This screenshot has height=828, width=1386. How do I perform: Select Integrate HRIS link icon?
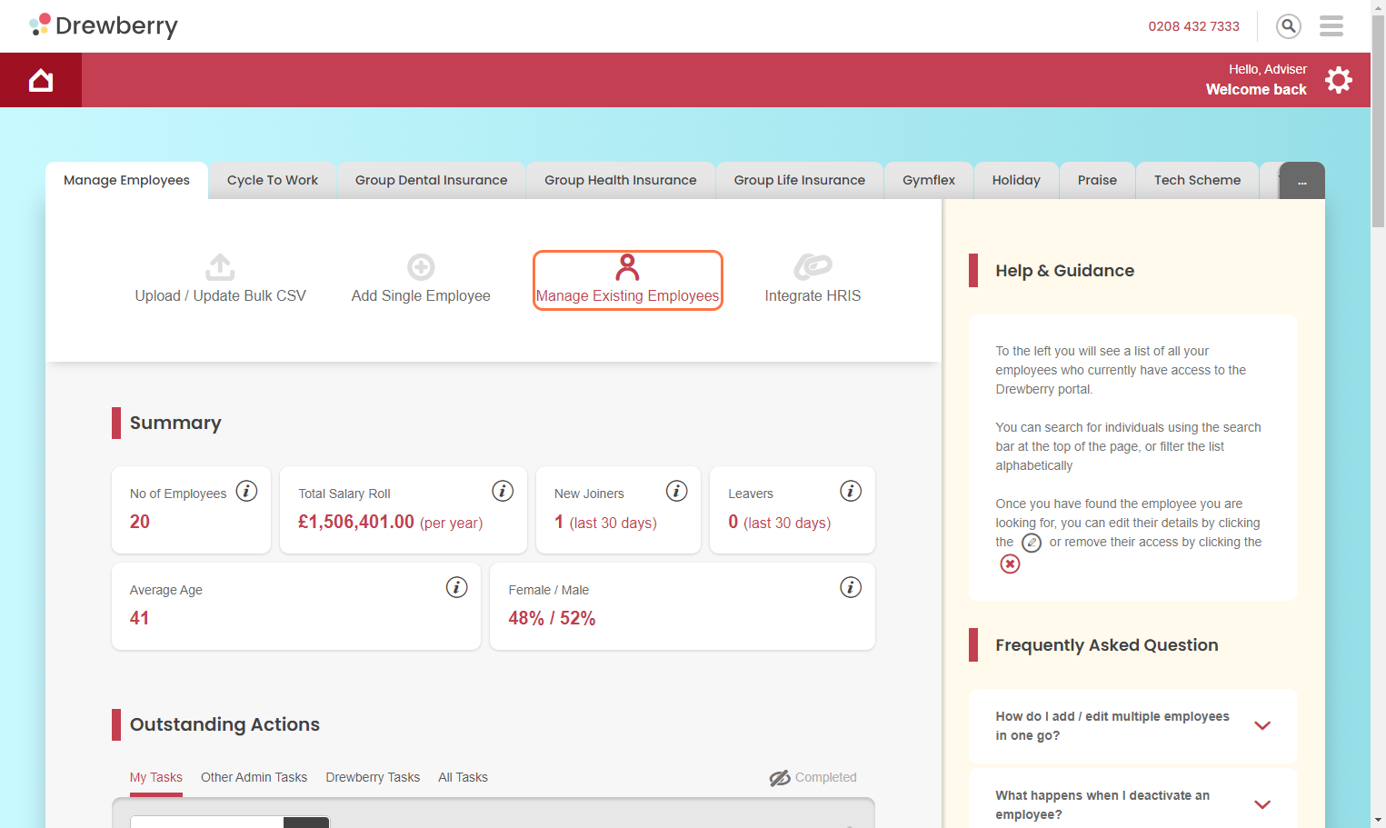813,267
